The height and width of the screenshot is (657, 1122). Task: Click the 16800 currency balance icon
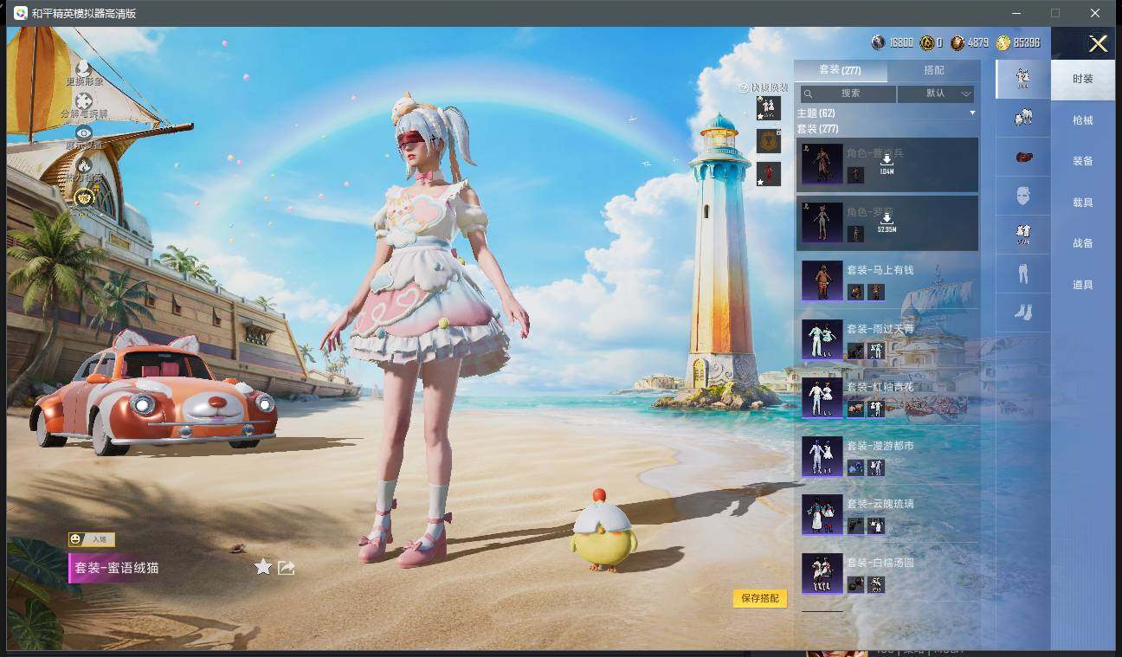tap(878, 42)
